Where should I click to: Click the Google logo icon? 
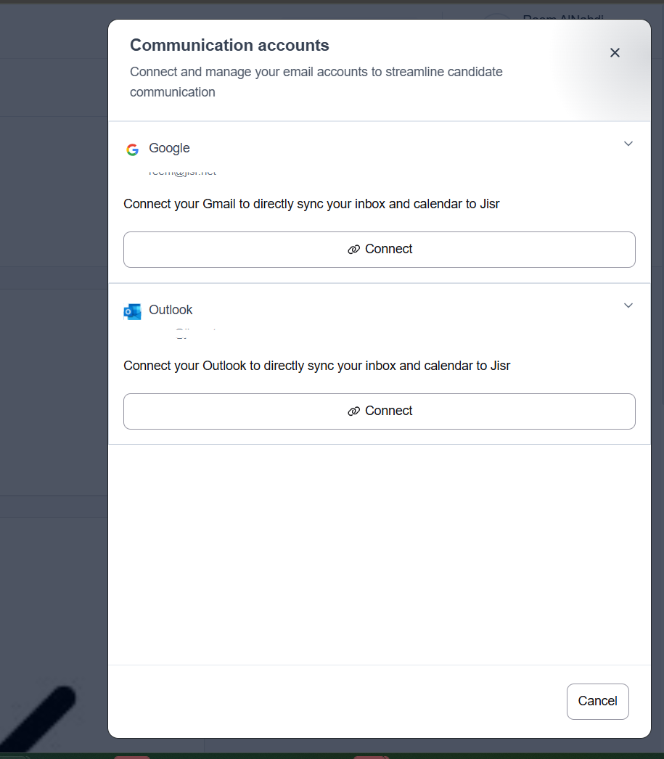coord(132,149)
